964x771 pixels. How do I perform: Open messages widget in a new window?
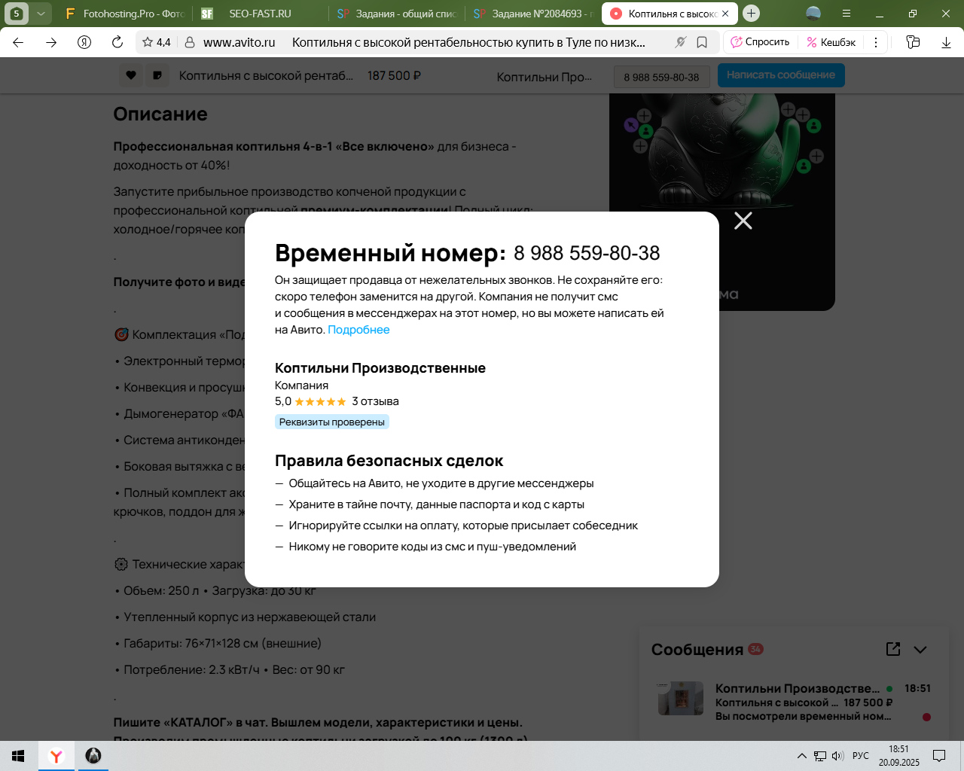[893, 649]
